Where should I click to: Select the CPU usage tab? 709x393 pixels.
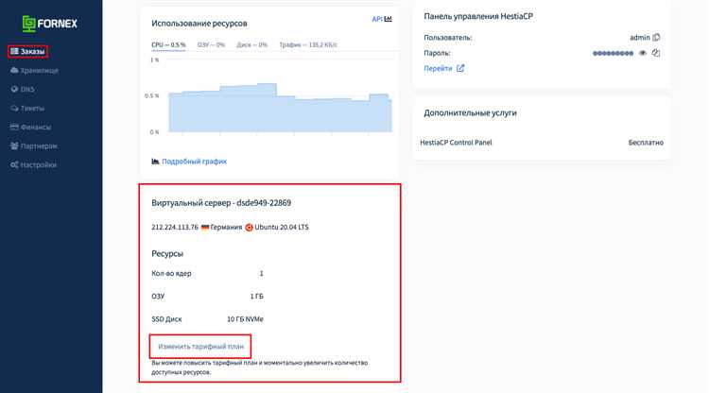[x=168, y=45]
